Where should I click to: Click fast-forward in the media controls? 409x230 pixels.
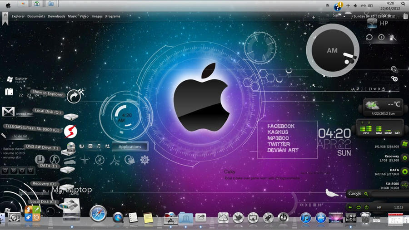pyautogui.click(x=320, y=205)
